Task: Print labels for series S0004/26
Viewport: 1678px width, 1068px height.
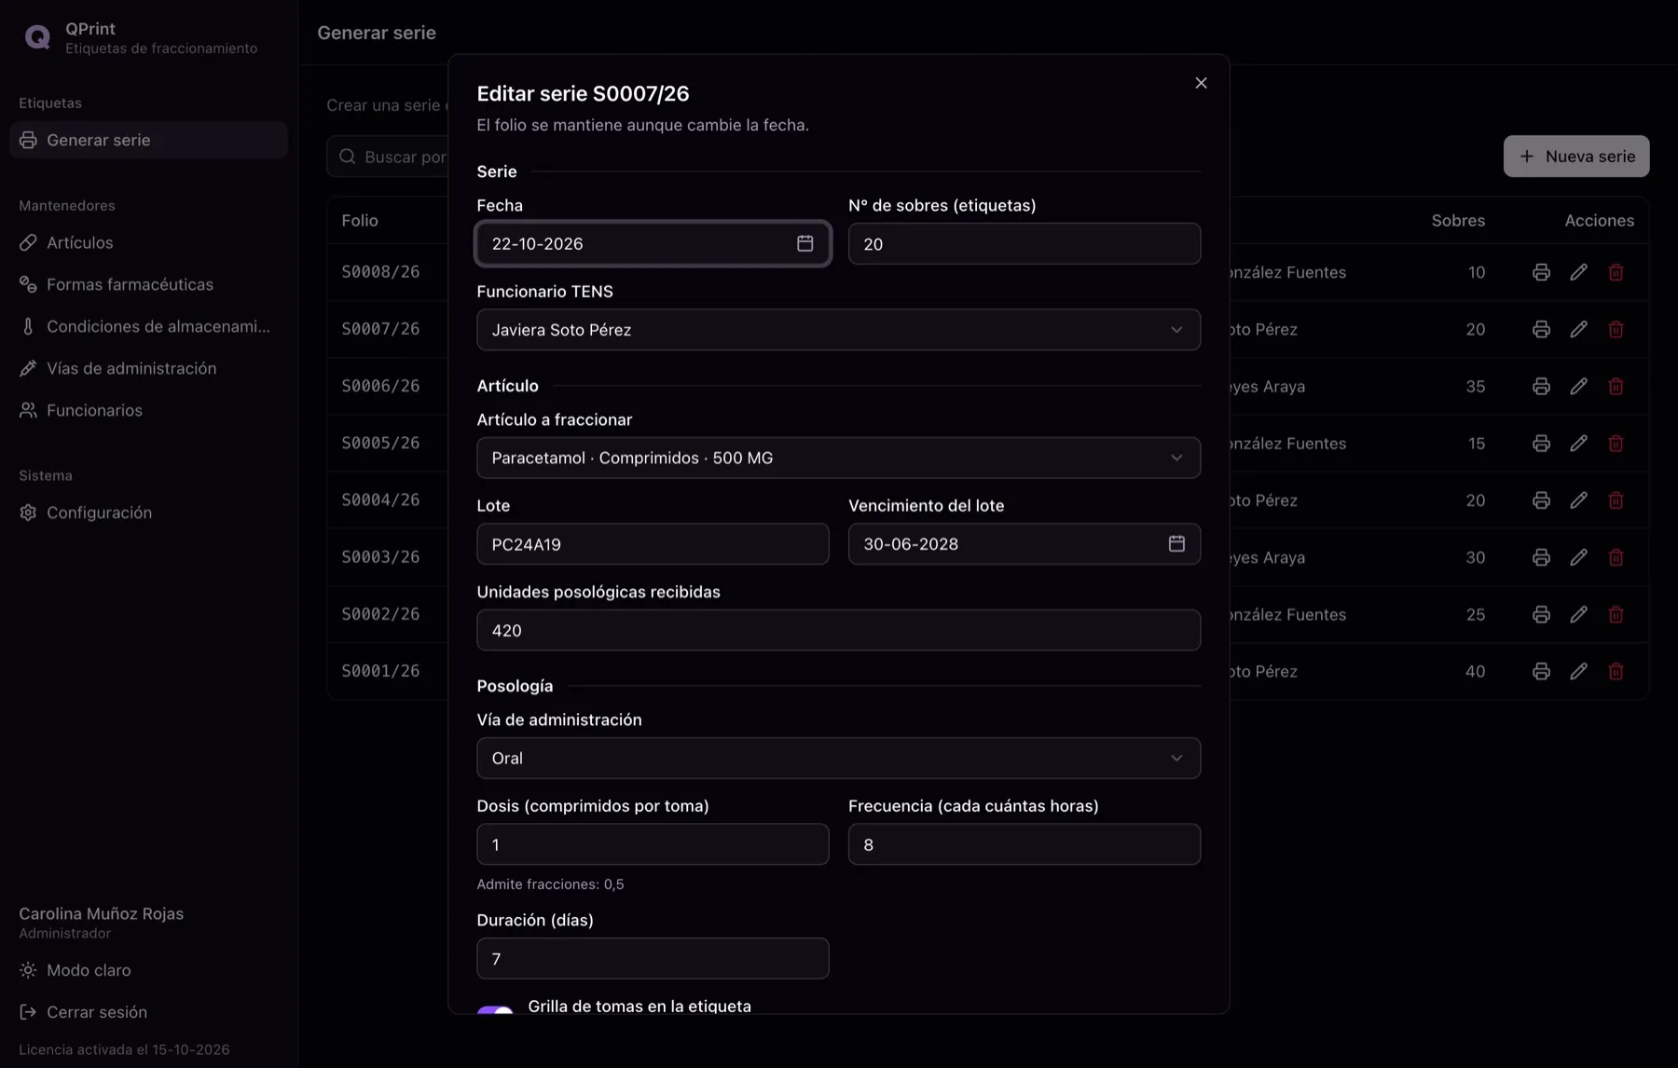Action: coord(1541,500)
